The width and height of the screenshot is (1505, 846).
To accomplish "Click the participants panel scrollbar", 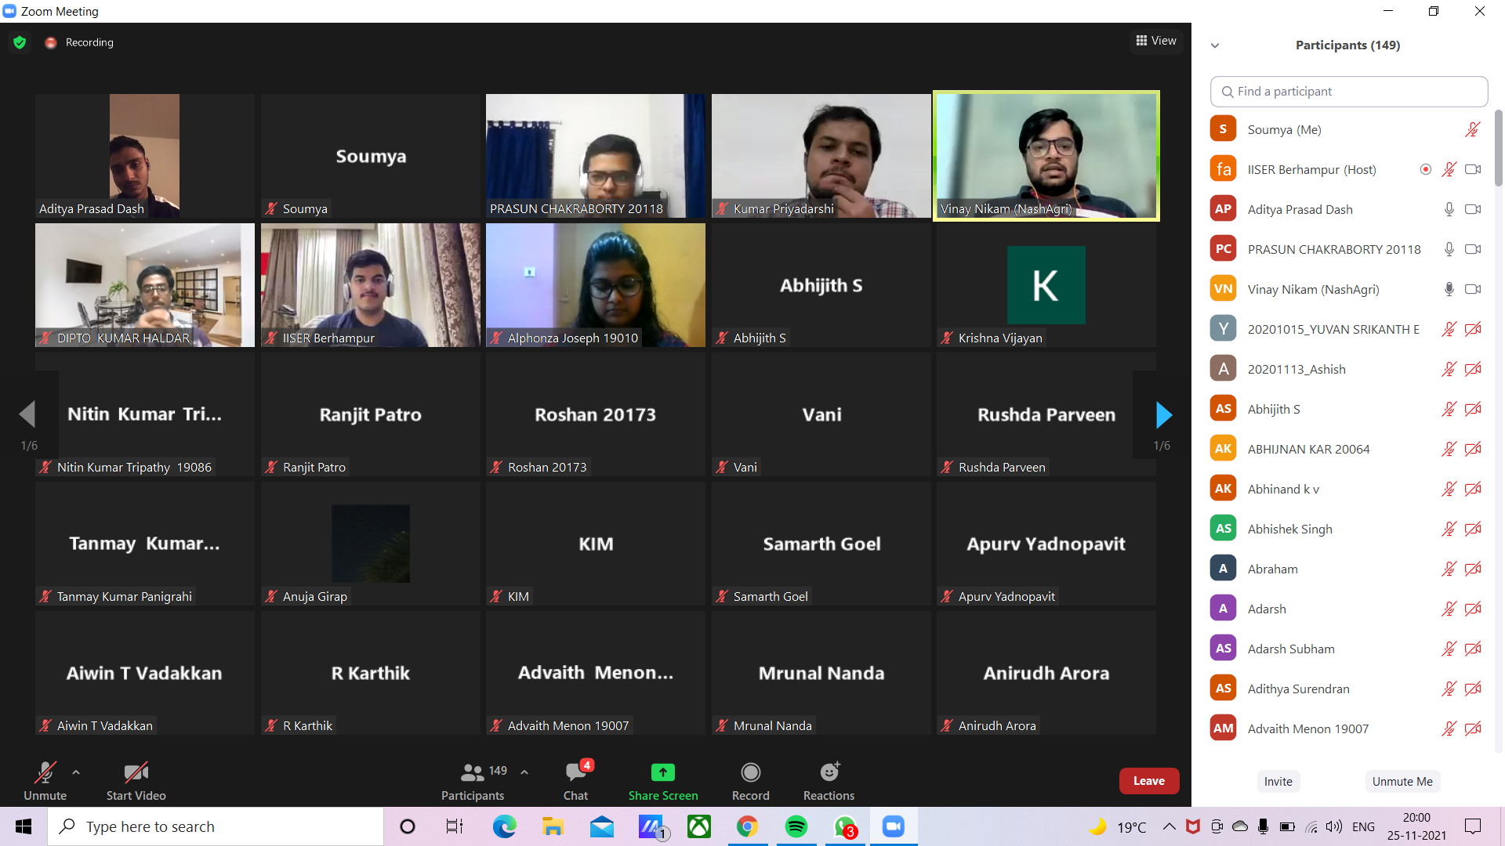I will coord(1498,149).
